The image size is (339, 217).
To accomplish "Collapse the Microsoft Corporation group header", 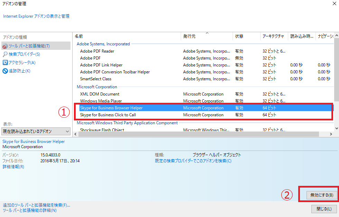I will point(97,87).
